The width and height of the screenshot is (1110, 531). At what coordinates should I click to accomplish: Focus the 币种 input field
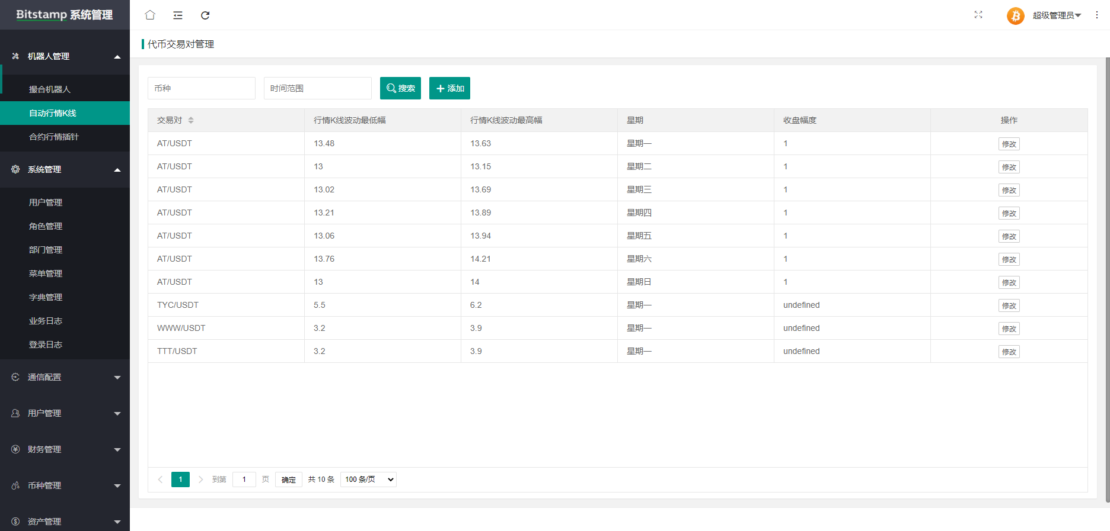pyautogui.click(x=201, y=88)
